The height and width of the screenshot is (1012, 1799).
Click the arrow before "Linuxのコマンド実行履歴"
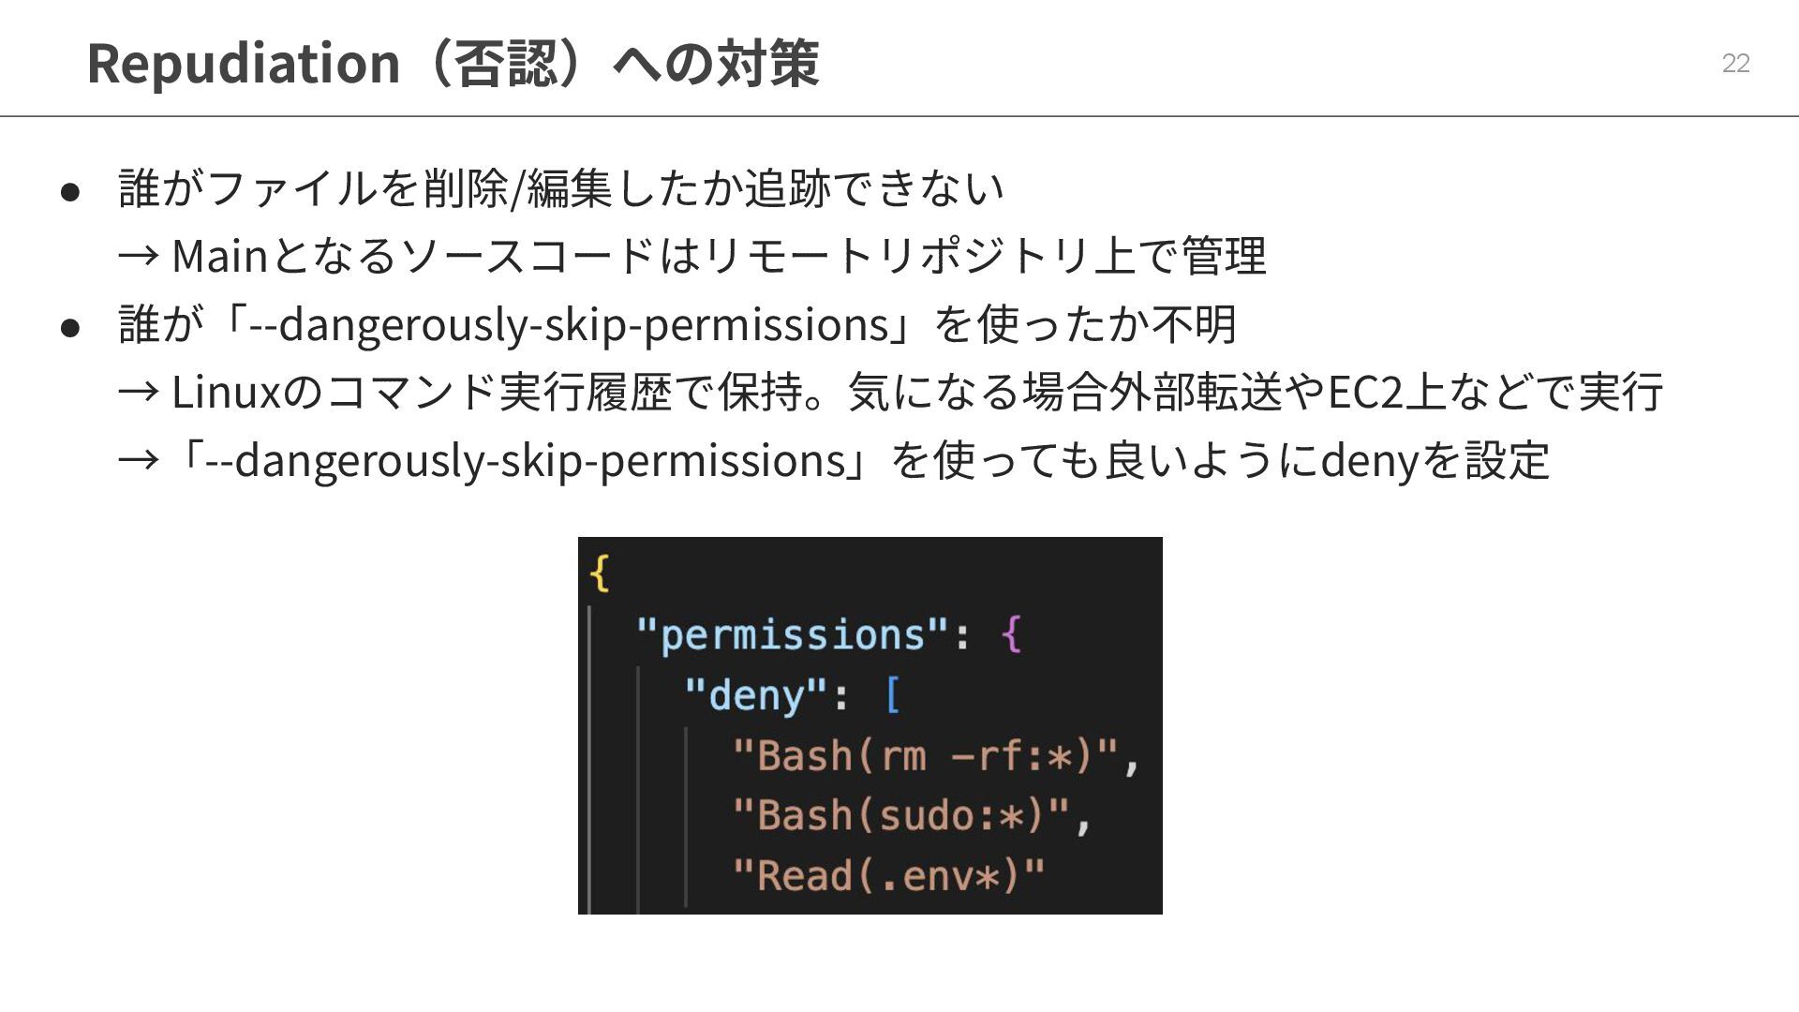click(138, 392)
